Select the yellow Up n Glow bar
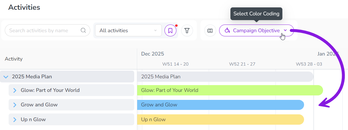This screenshot has width=348, height=130. point(220,120)
